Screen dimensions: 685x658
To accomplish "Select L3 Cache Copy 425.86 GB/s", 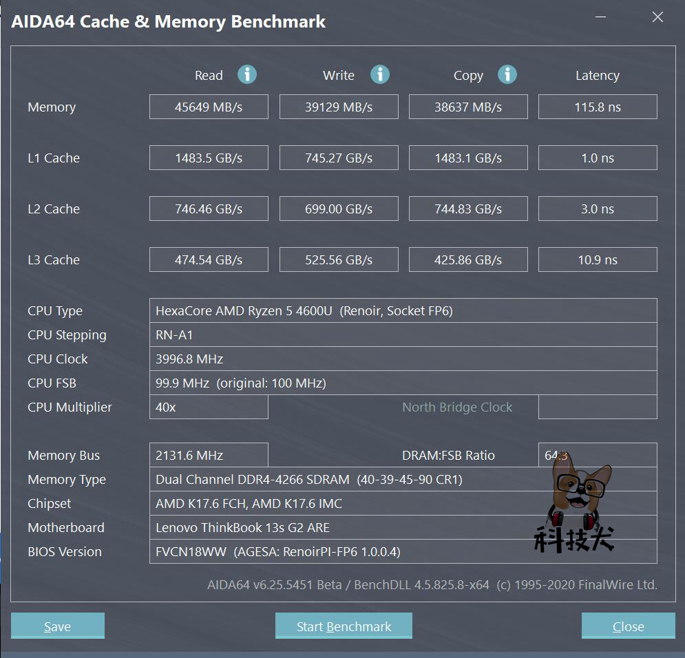I will 468,259.
